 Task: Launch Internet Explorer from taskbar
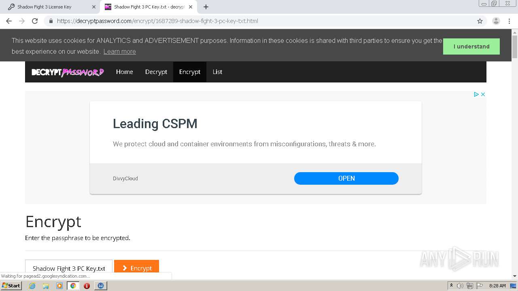coord(32,286)
